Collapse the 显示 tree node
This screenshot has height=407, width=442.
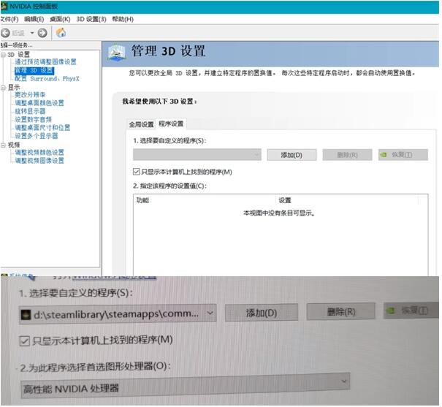[x=3, y=88]
